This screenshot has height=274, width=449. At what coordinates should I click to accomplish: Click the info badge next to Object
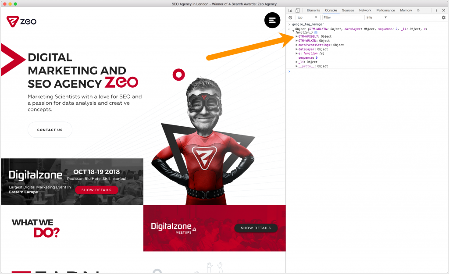tap(316, 32)
